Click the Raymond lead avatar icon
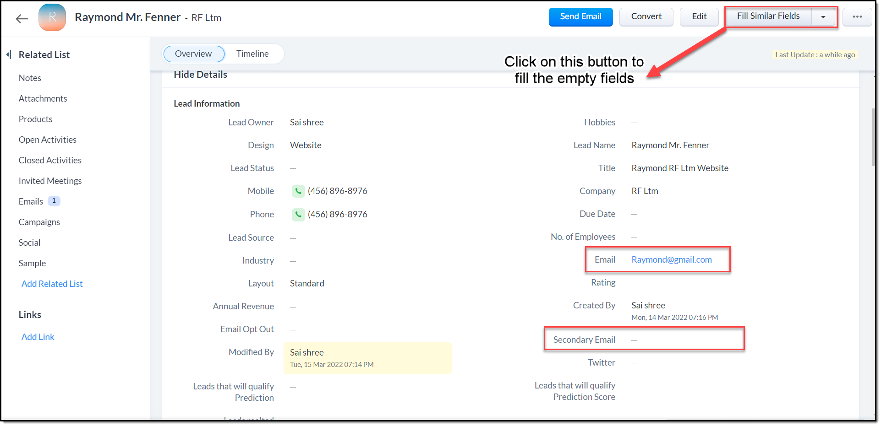The height and width of the screenshot is (426, 881). pyautogui.click(x=52, y=17)
